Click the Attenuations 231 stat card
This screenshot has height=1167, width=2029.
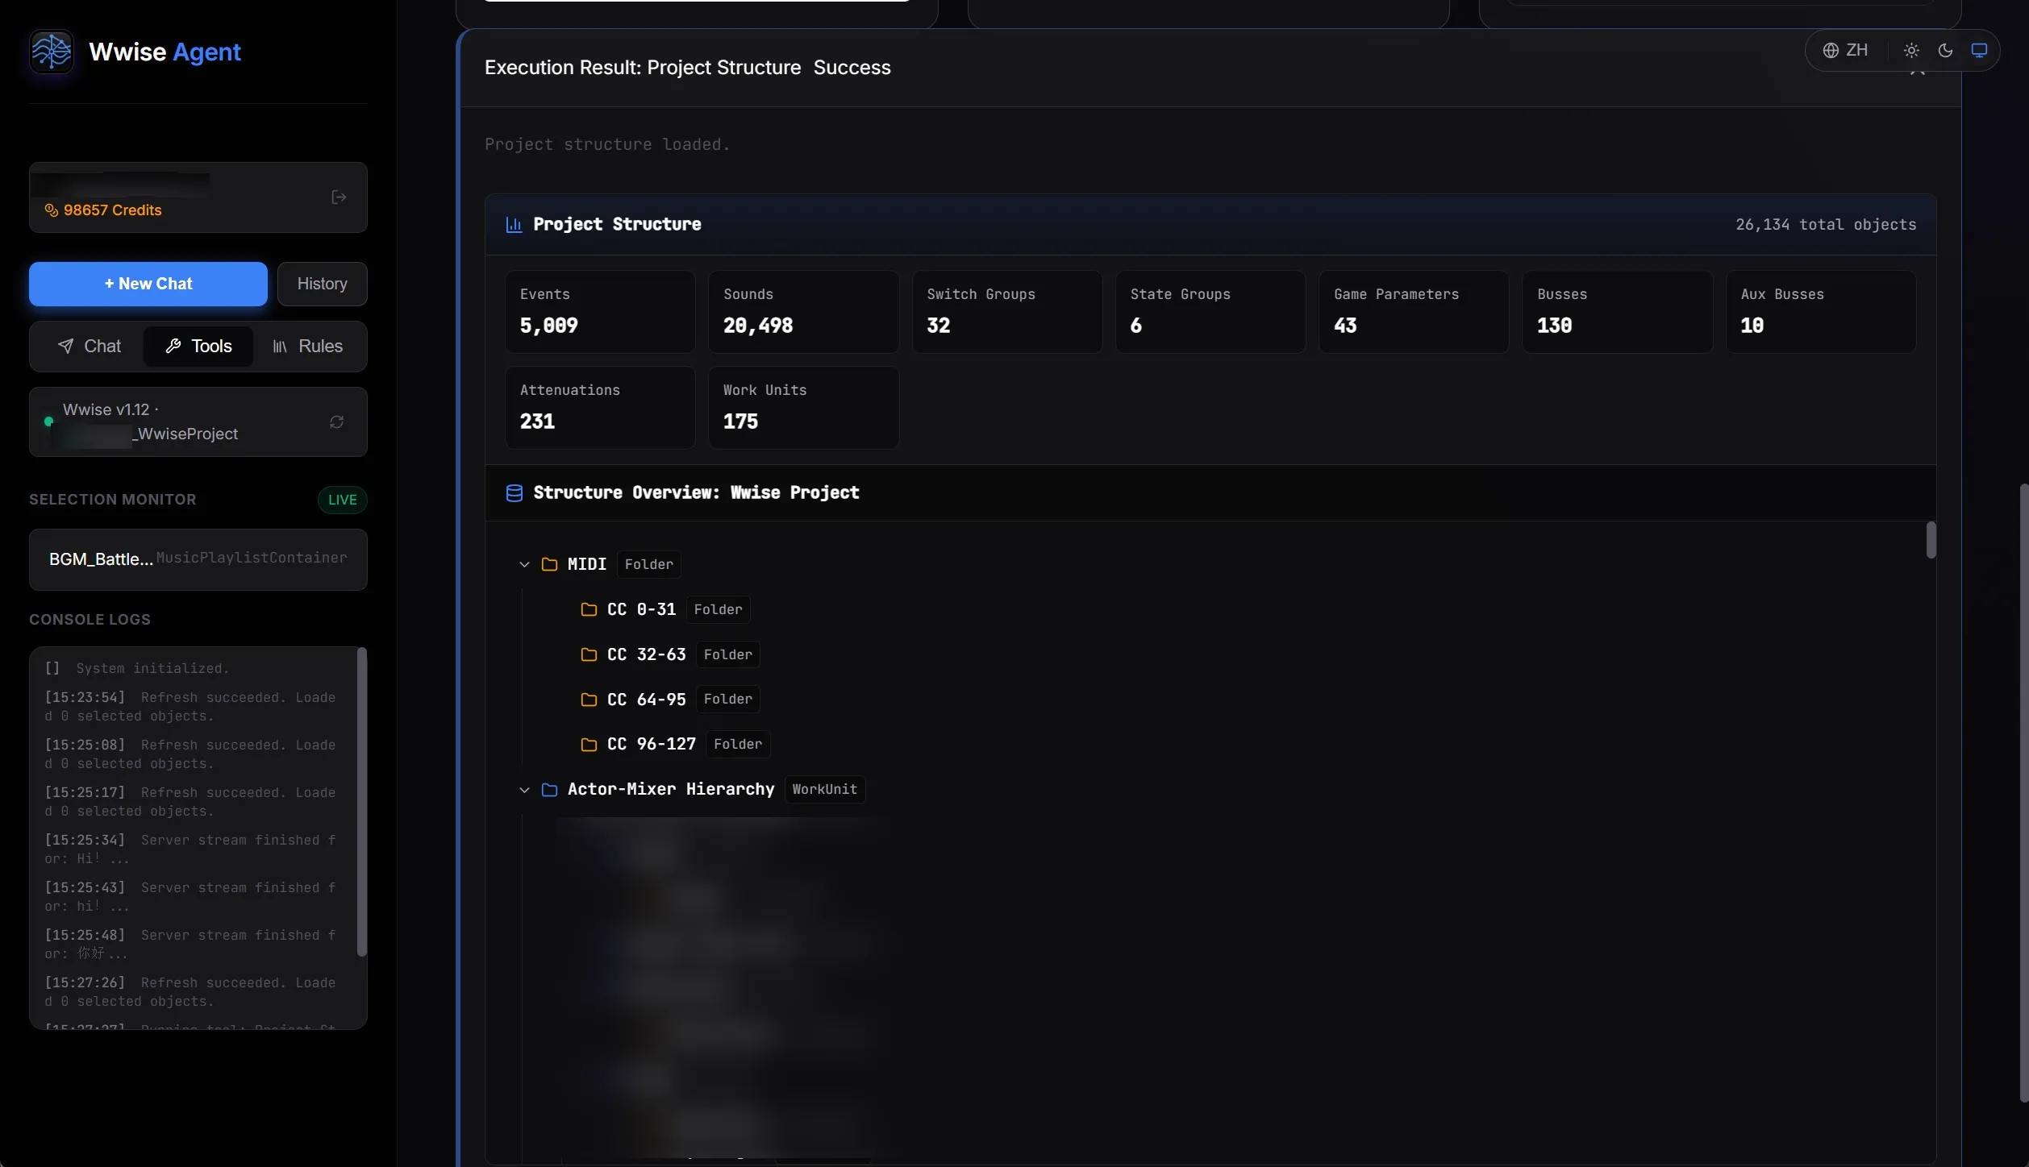coord(600,408)
